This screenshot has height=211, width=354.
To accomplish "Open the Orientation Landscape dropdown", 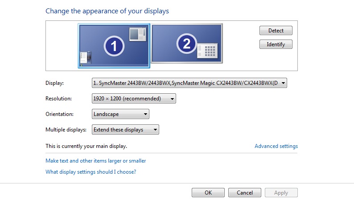I will coord(120,114).
